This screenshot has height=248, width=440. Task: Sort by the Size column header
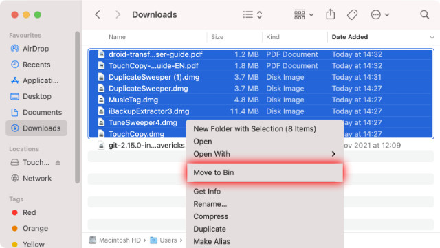[217, 37]
